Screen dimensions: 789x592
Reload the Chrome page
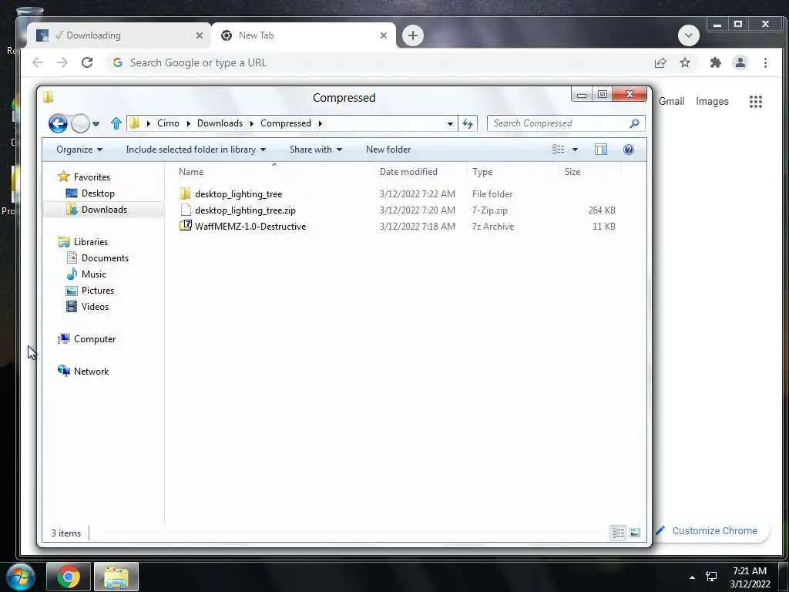pyautogui.click(x=87, y=62)
